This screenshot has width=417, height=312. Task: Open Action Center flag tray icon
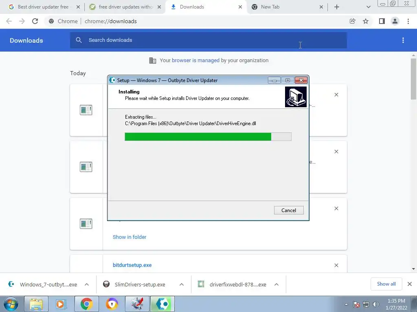tap(356, 304)
